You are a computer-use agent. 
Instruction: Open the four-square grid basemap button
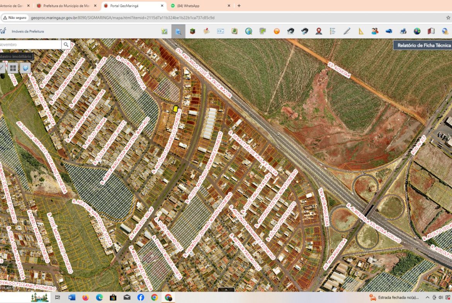pos(13,68)
